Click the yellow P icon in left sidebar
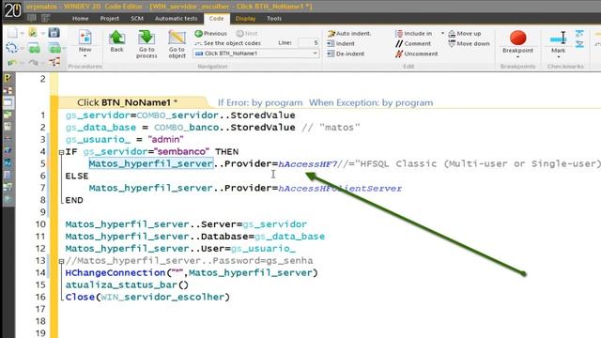 tap(8, 78)
